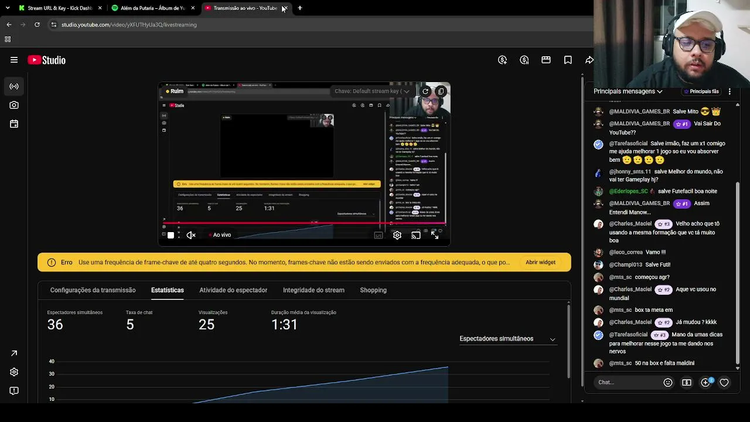750x422 pixels.
Task: Click the clapperboard clip icon
Action: (546, 60)
